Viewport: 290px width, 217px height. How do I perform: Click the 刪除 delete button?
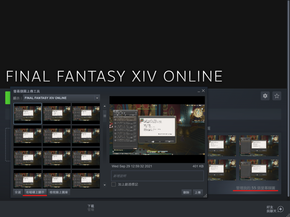(186, 193)
